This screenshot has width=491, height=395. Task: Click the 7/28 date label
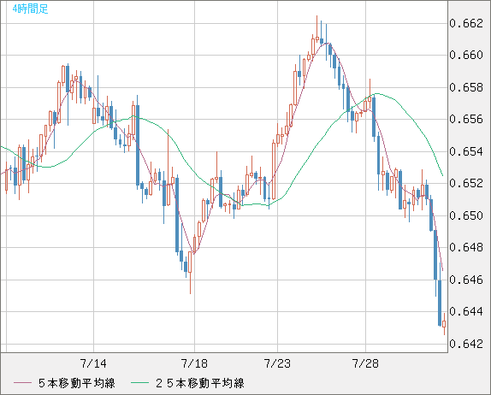365,363
